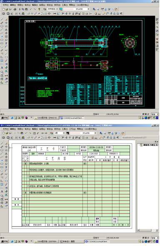Click the Save icon in the process card window toolbar

coord(10,133)
